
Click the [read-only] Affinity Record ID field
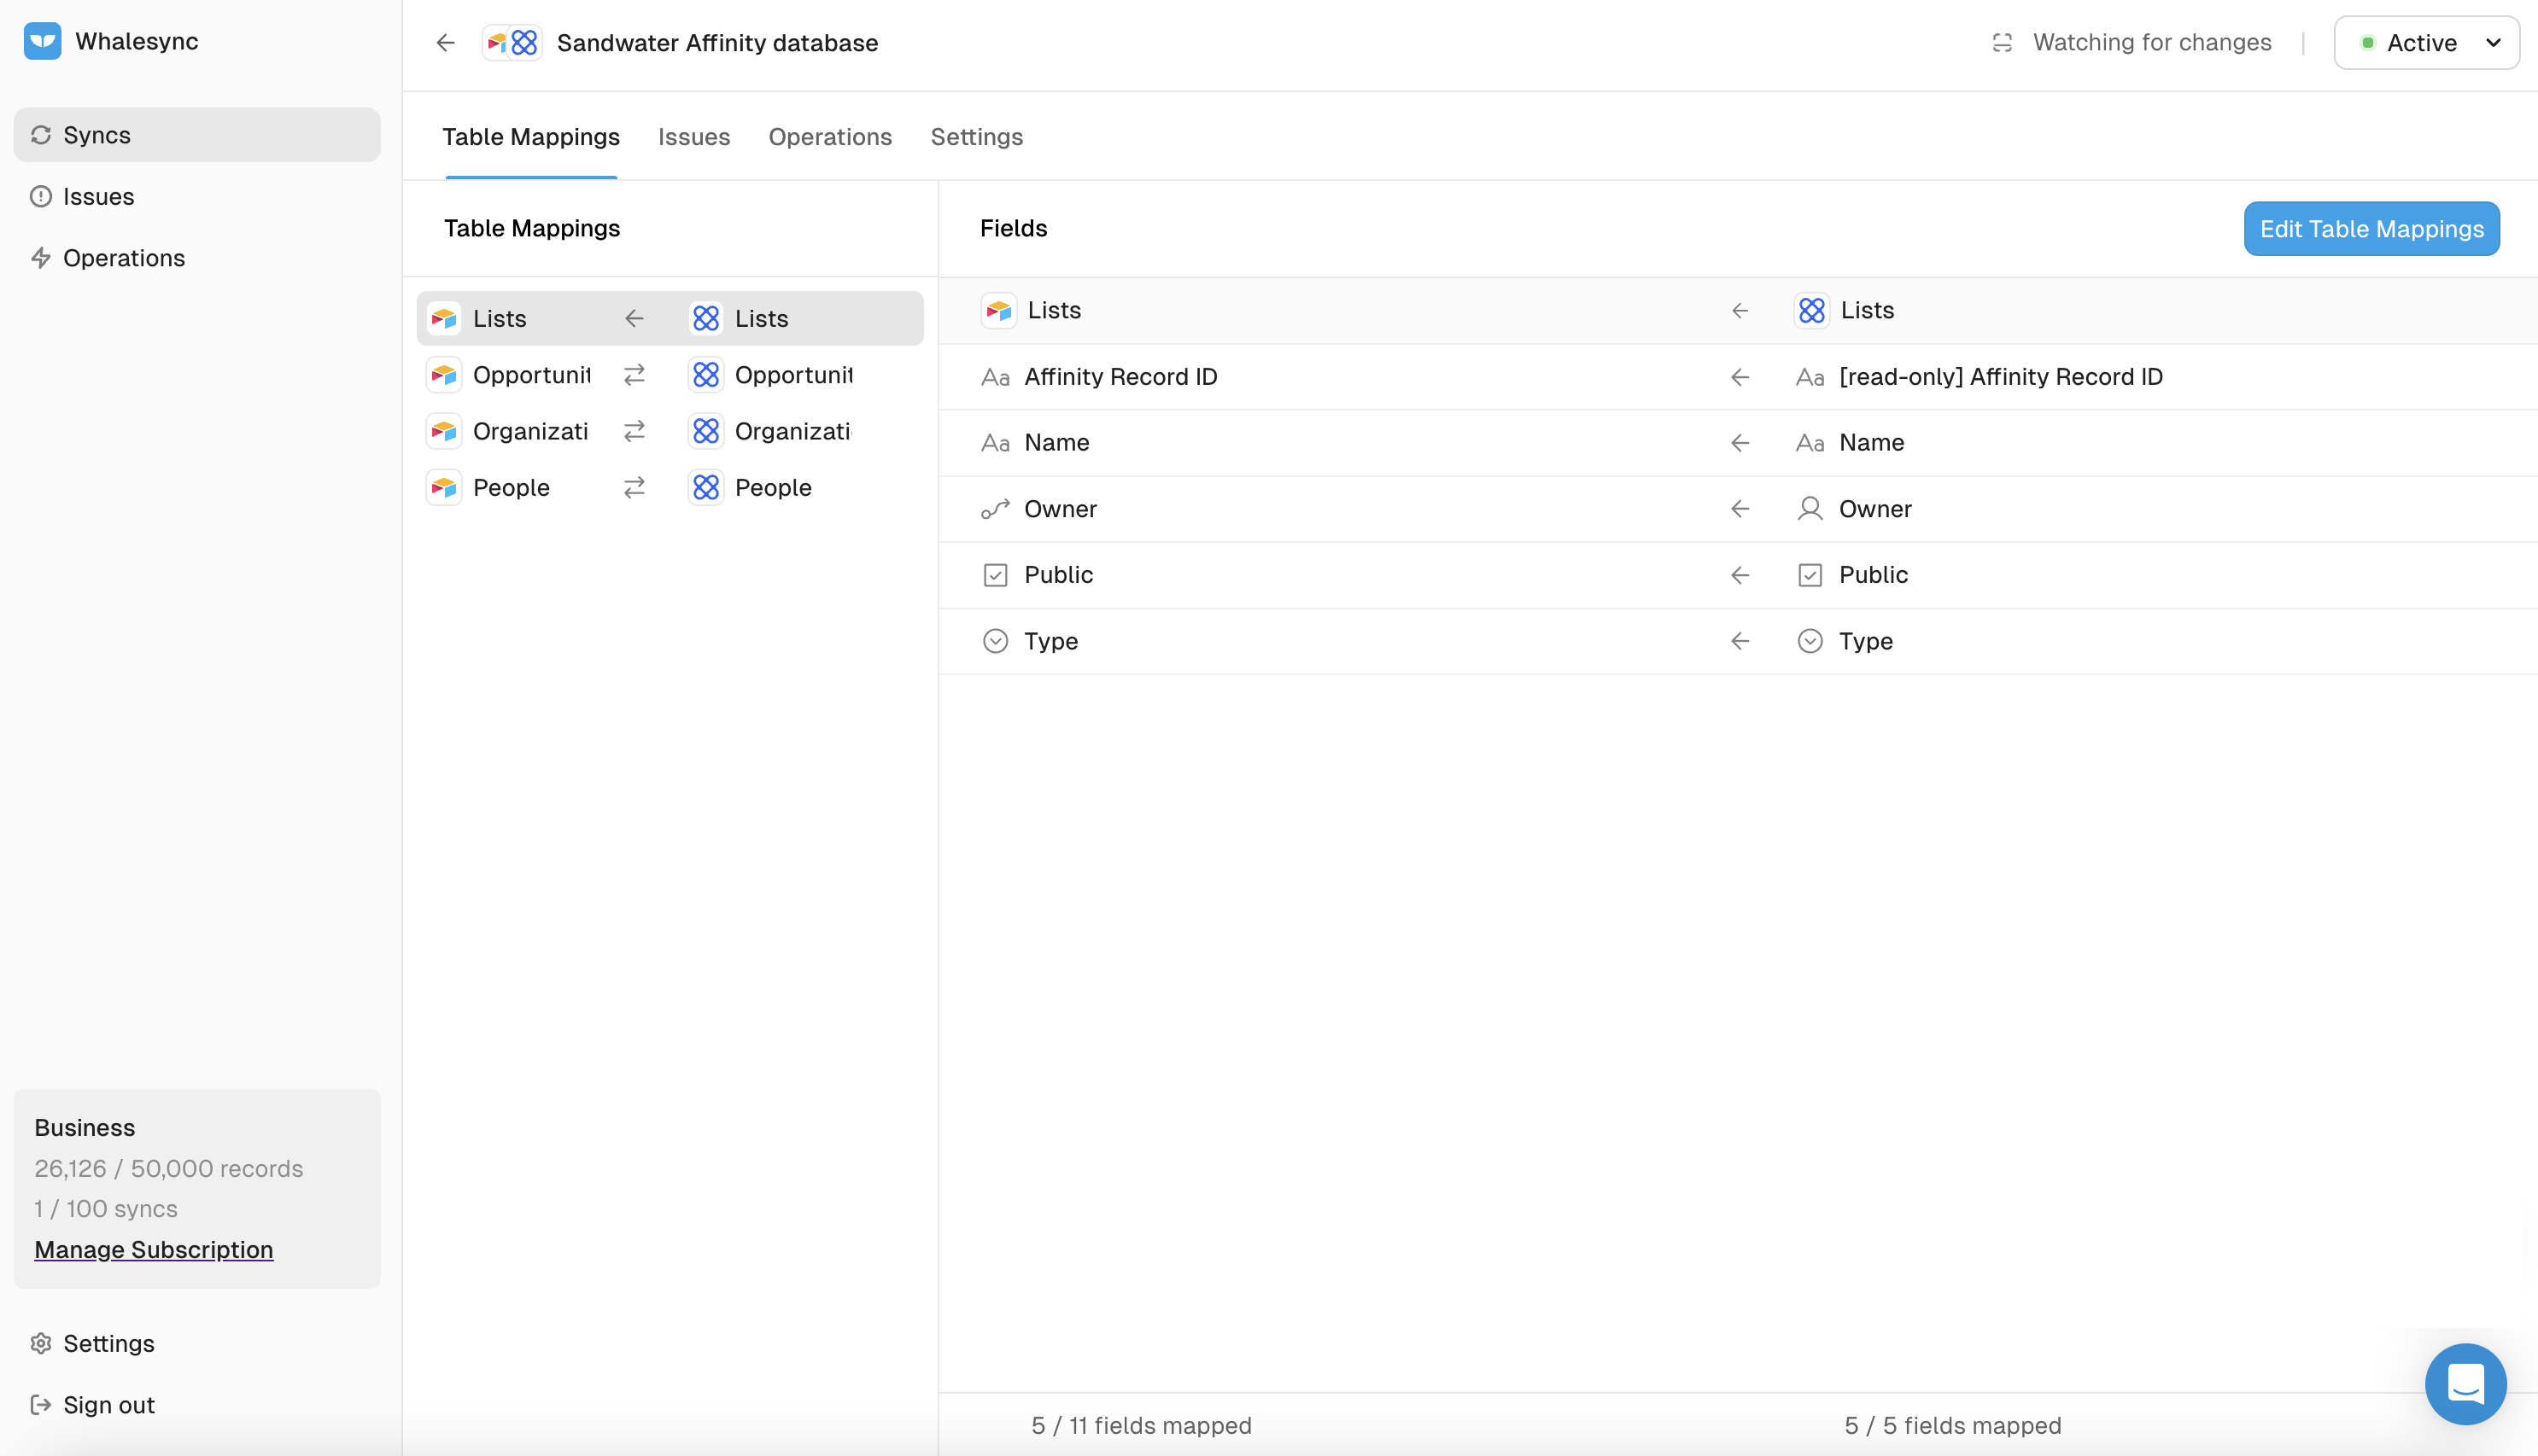coord(2001,377)
